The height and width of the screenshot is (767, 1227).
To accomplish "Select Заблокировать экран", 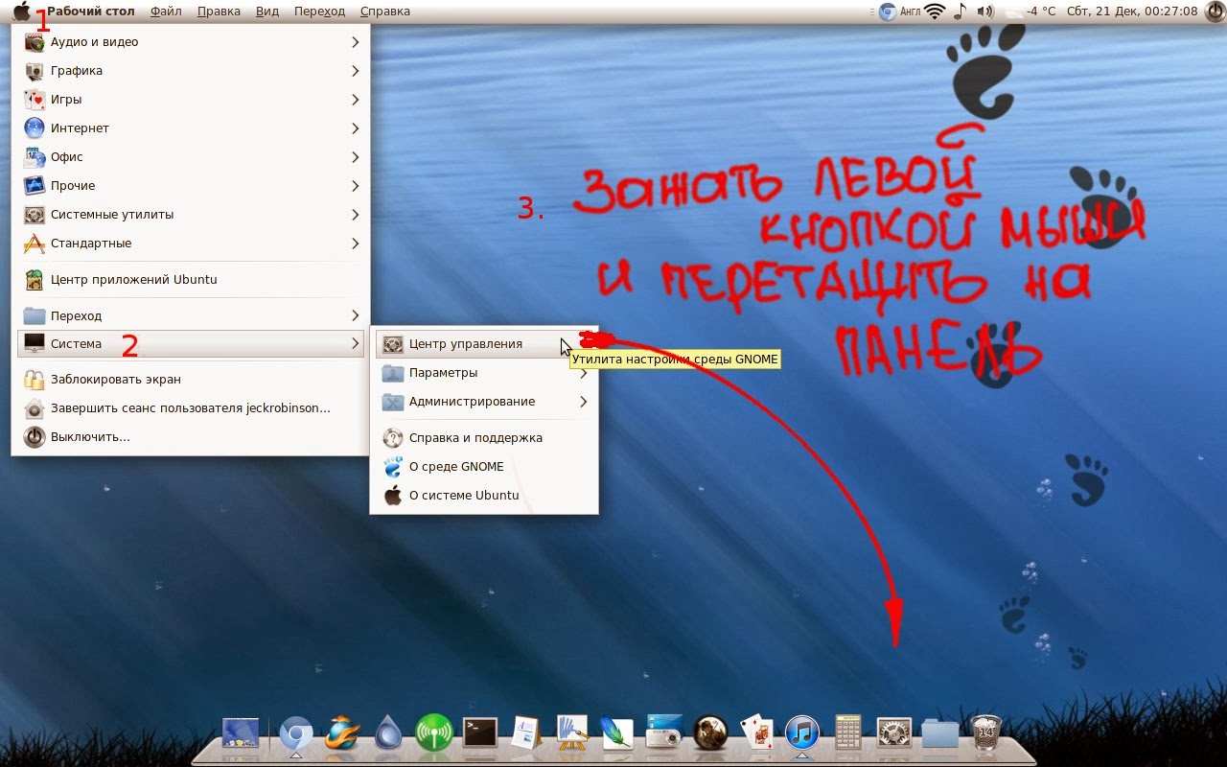I will coord(191,380).
